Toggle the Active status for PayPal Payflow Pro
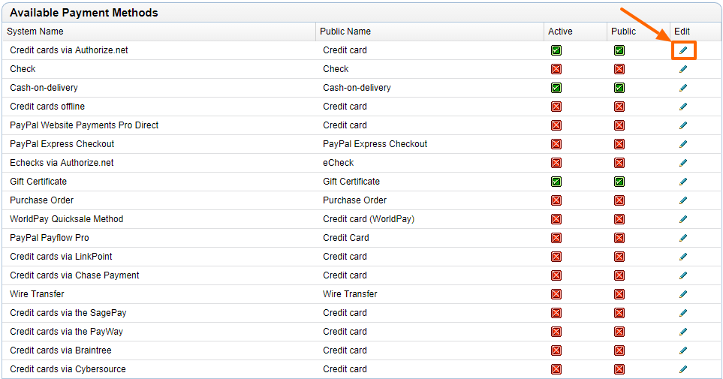Image resolution: width=723 pixels, height=379 pixels. click(556, 238)
